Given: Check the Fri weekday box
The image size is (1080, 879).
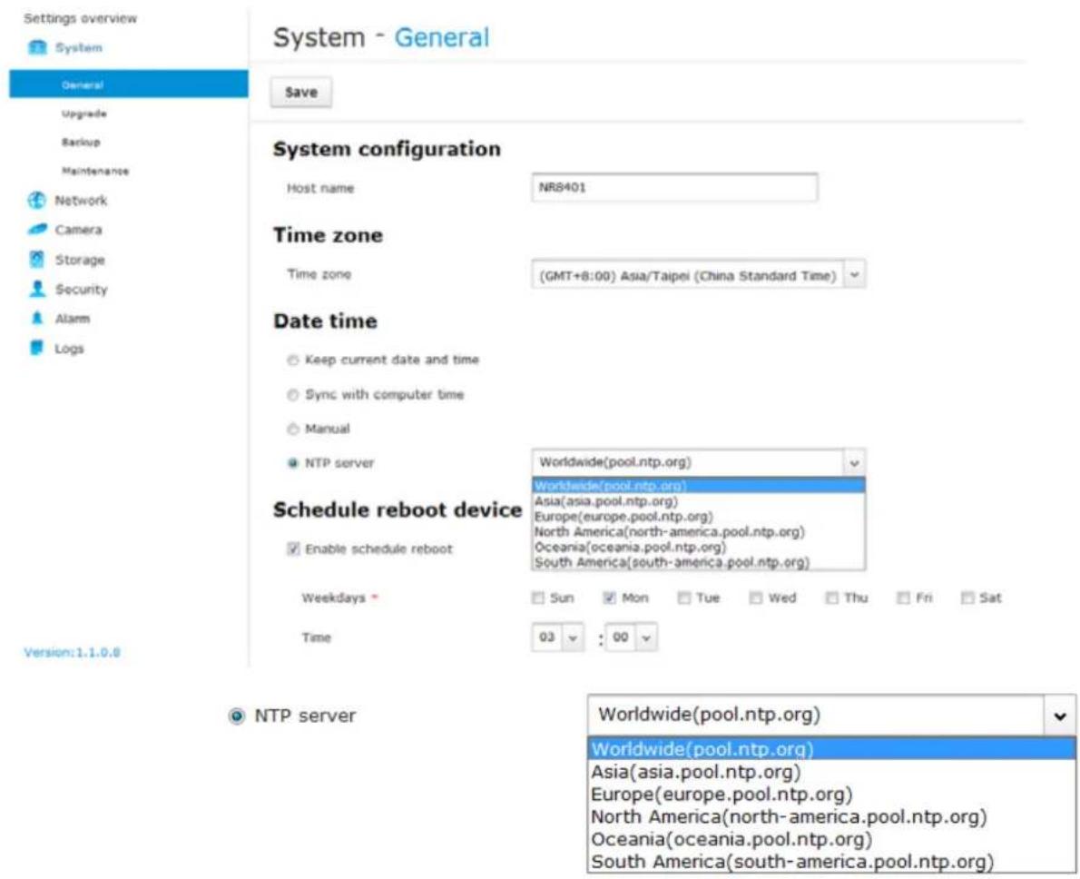Looking at the screenshot, I should (x=903, y=598).
